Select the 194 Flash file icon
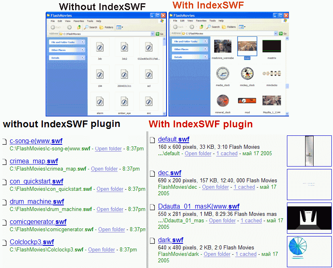 click(100, 74)
